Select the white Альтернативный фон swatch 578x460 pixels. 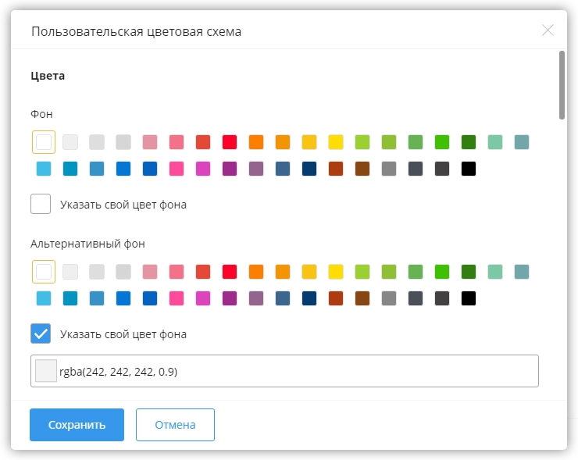[44, 272]
